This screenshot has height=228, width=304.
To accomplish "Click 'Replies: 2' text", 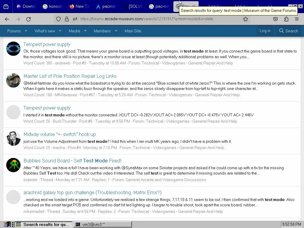I will (107, 211).
